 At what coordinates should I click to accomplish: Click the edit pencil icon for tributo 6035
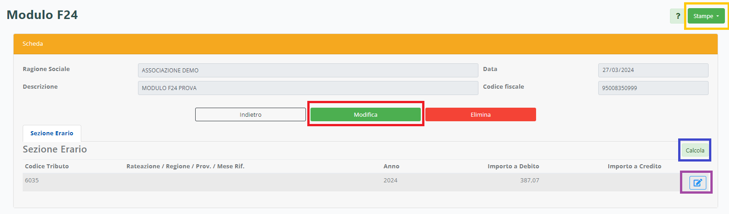[x=697, y=182]
